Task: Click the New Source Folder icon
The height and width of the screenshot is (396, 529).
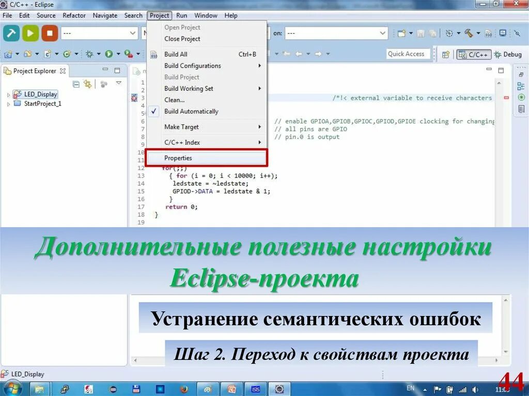Action: click(28, 54)
